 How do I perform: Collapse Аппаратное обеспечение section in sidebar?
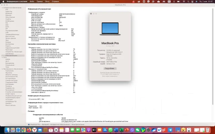[x=2, y=8]
